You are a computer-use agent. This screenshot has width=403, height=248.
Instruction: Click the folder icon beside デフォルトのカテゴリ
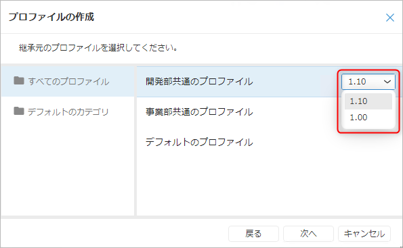pos(19,111)
